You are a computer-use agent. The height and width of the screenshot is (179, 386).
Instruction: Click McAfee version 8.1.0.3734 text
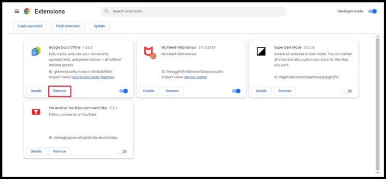(x=207, y=47)
